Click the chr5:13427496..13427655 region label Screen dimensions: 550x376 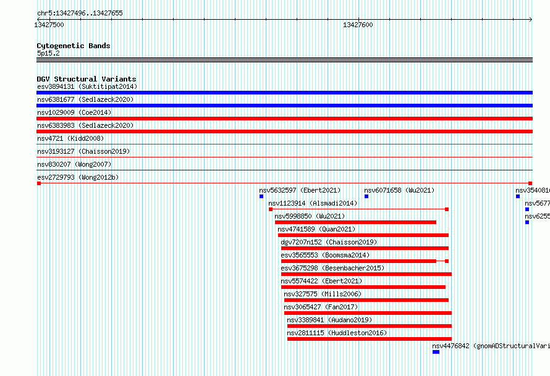[x=80, y=14]
